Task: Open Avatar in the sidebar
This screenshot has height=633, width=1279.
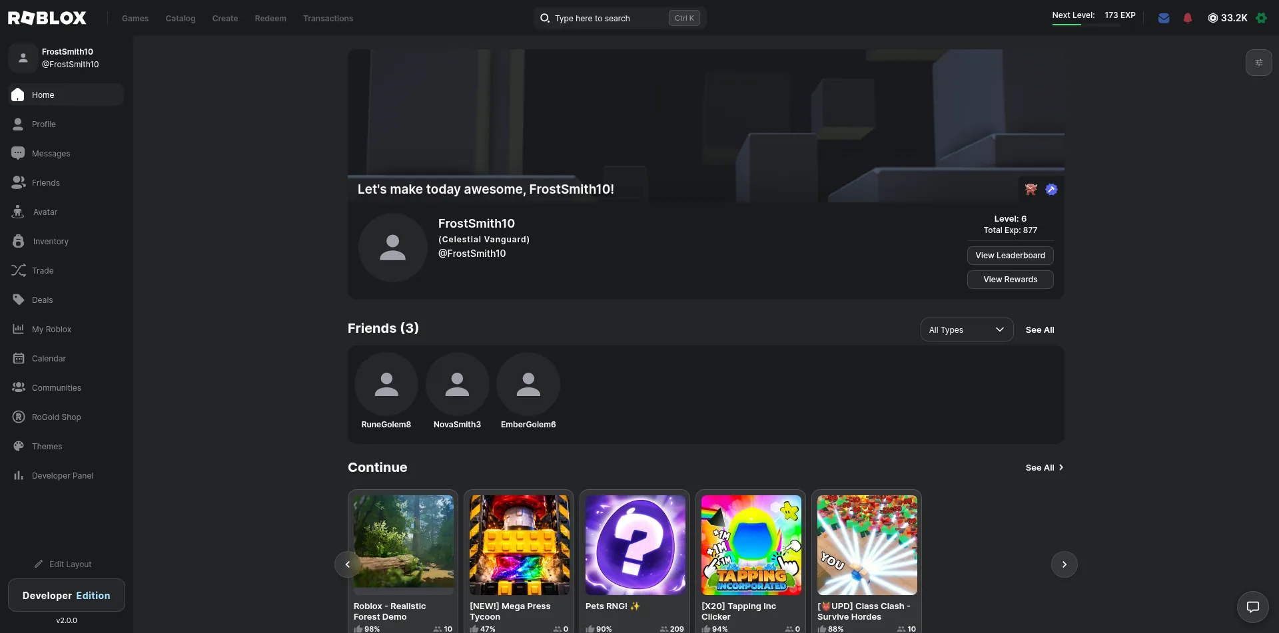Action: click(x=66, y=212)
